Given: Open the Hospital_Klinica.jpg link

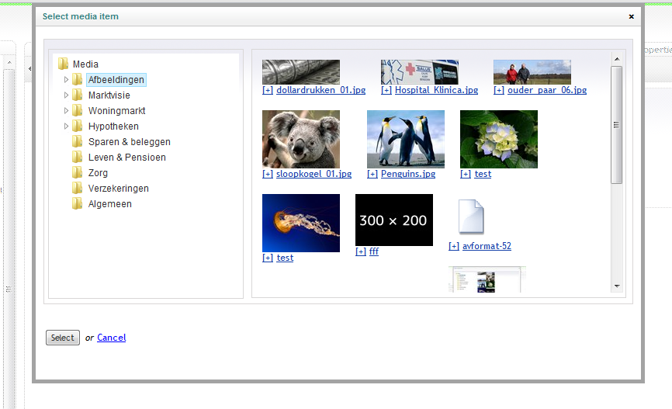Looking at the screenshot, I should click(x=436, y=90).
